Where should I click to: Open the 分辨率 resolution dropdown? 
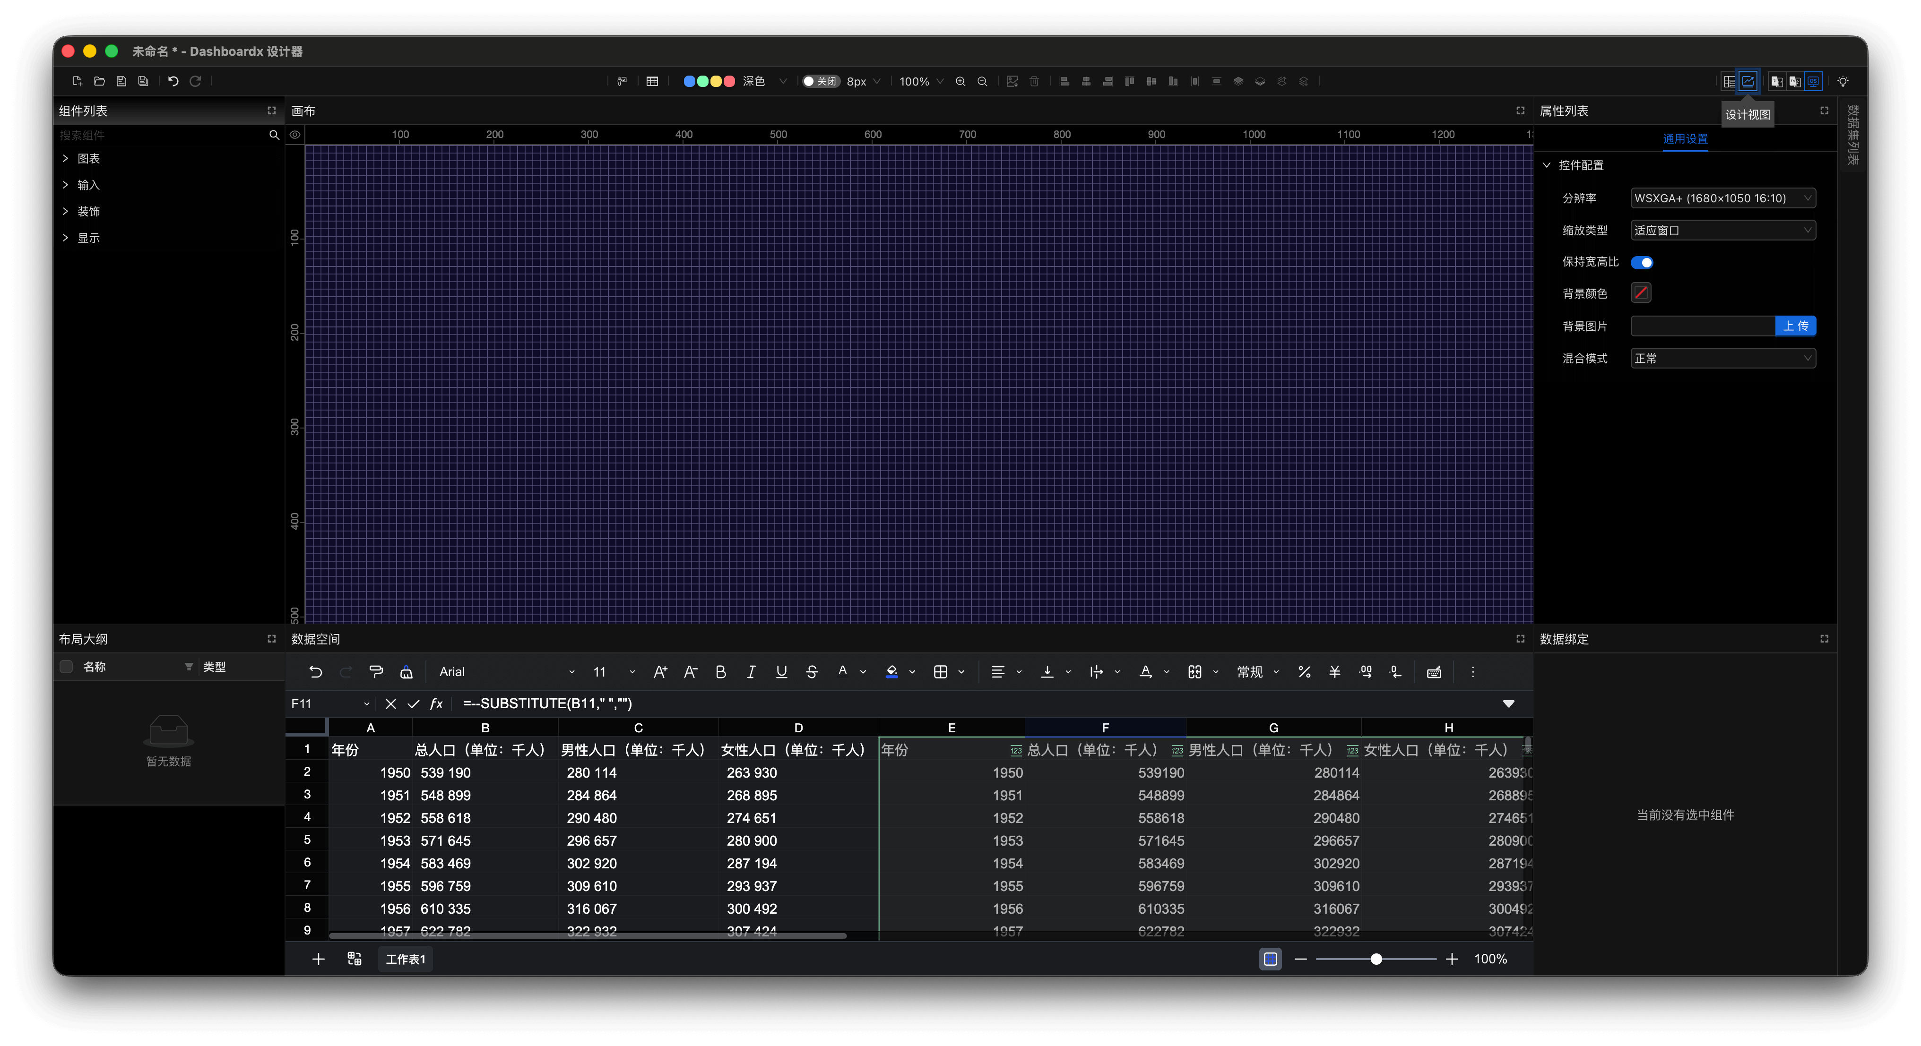click(1722, 198)
